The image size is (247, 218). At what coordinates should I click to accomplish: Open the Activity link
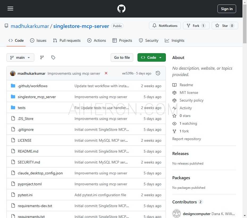click(x=182, y=108)
